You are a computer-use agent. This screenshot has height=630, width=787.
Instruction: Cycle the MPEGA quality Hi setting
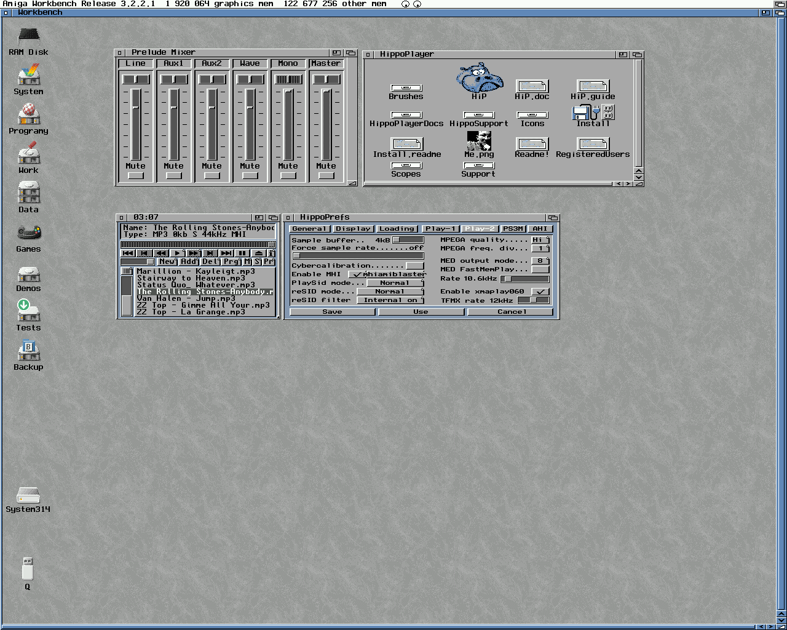pyautogui.click(x=540, y=240)
